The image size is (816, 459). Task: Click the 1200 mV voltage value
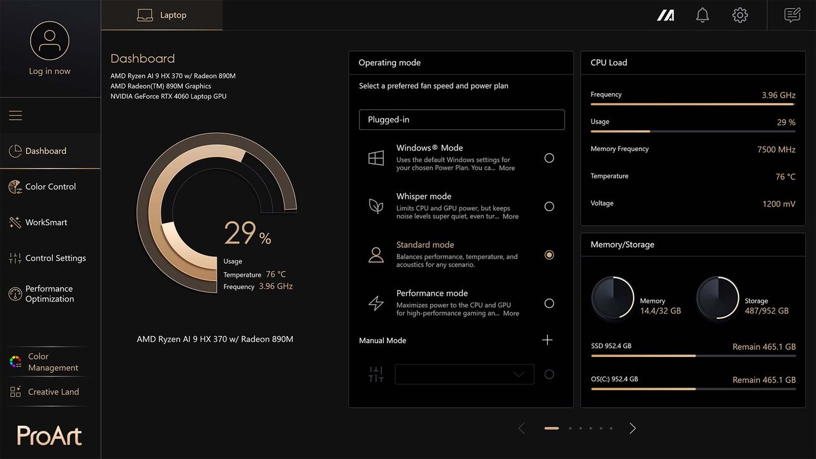point(779,204)
